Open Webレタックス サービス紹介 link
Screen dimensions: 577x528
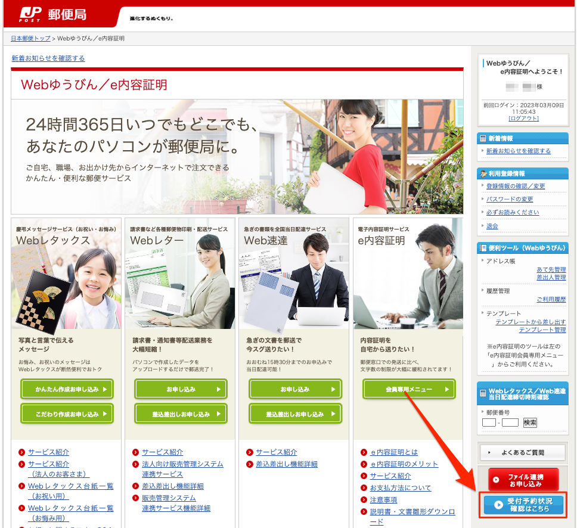pyautogui.click(x=48, y=452)
